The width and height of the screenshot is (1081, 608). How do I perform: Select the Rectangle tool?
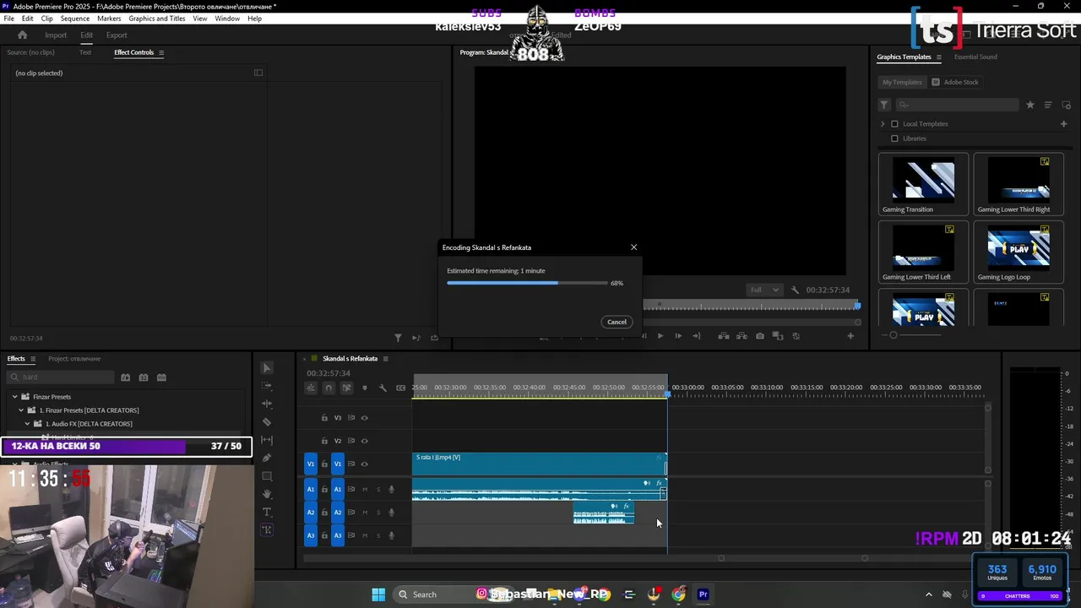point(267,476)
